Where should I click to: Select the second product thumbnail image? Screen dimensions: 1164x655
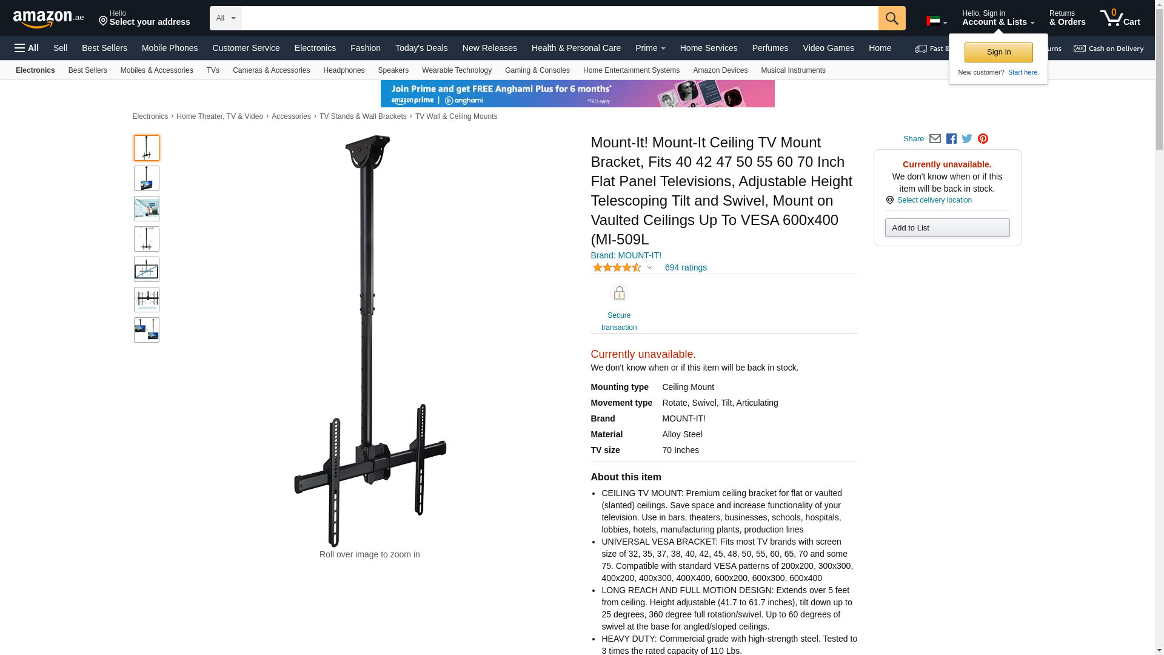click(147, 178)
